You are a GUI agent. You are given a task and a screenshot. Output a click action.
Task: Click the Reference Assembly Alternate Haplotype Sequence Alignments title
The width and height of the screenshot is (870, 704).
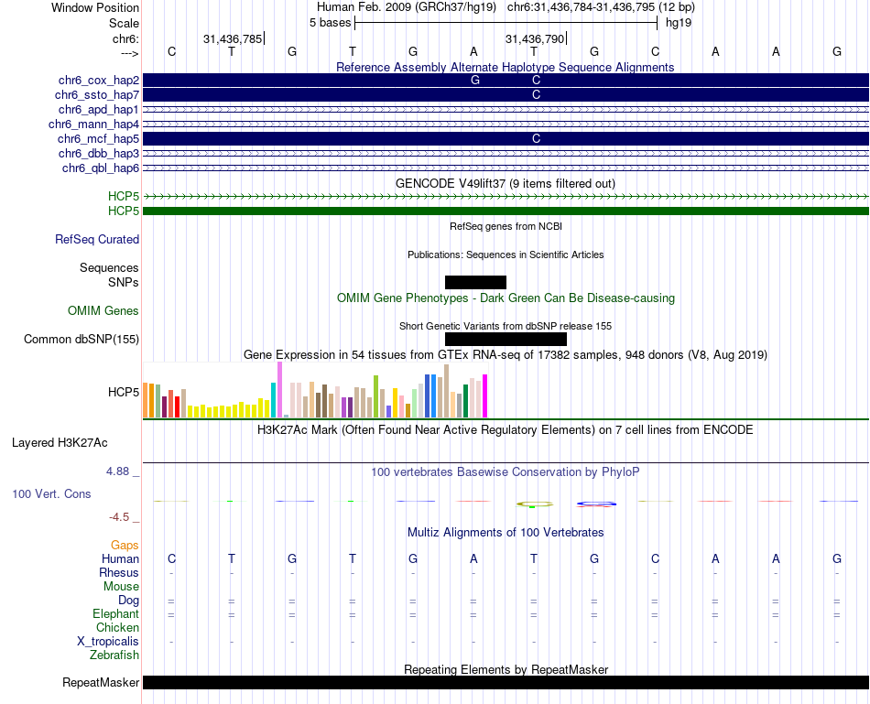click(x=505, y=67)
